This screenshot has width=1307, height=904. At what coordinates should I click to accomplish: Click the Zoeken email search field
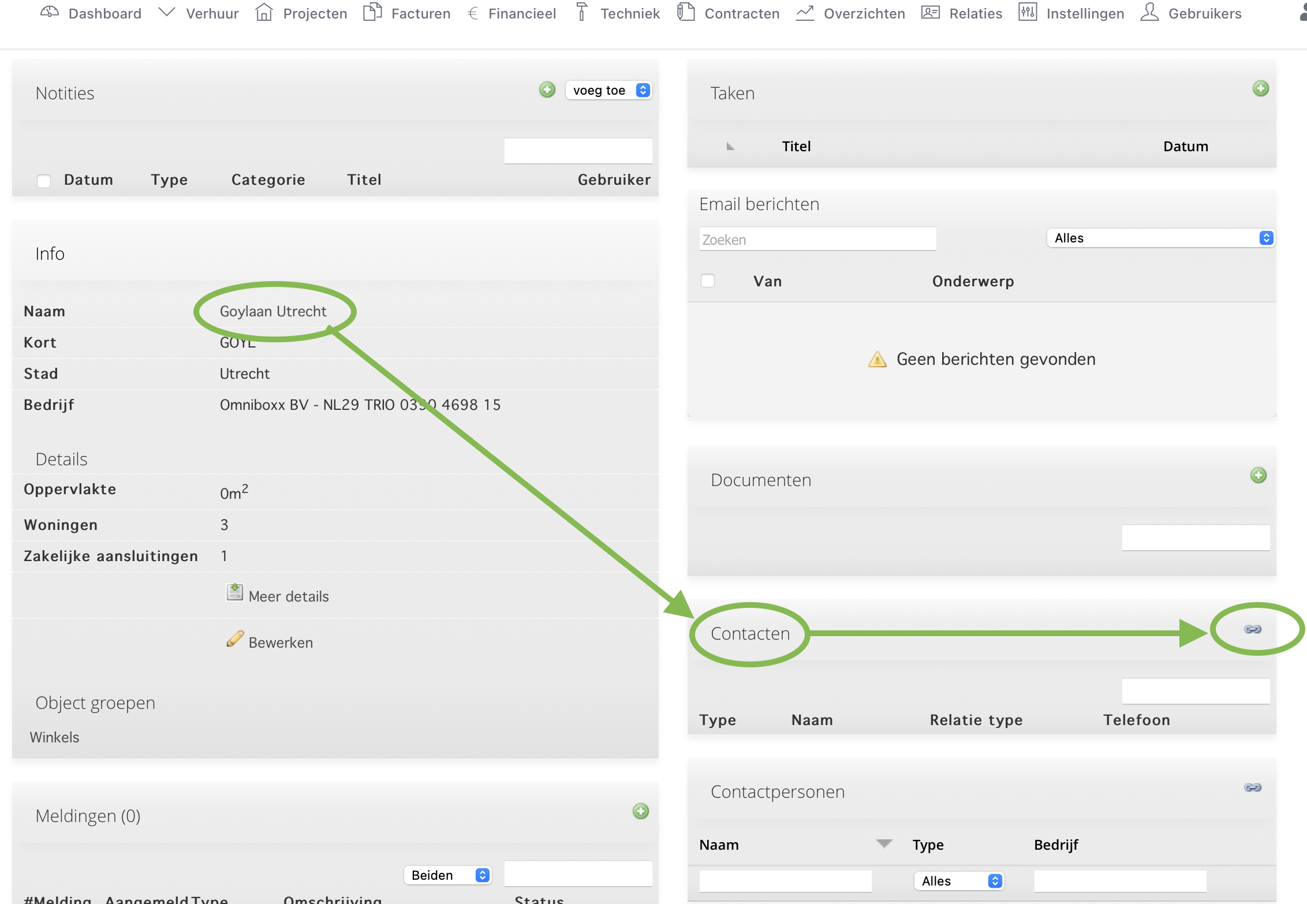[x=817, y=239]
